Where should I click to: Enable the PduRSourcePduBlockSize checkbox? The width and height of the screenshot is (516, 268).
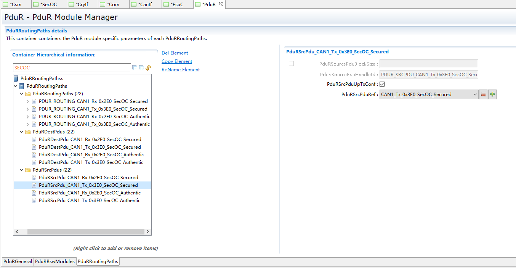point(292,64)
